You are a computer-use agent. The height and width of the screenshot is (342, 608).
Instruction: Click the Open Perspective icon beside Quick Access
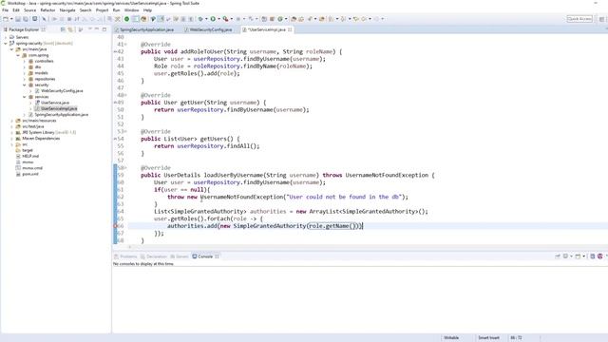coord(601,19)
